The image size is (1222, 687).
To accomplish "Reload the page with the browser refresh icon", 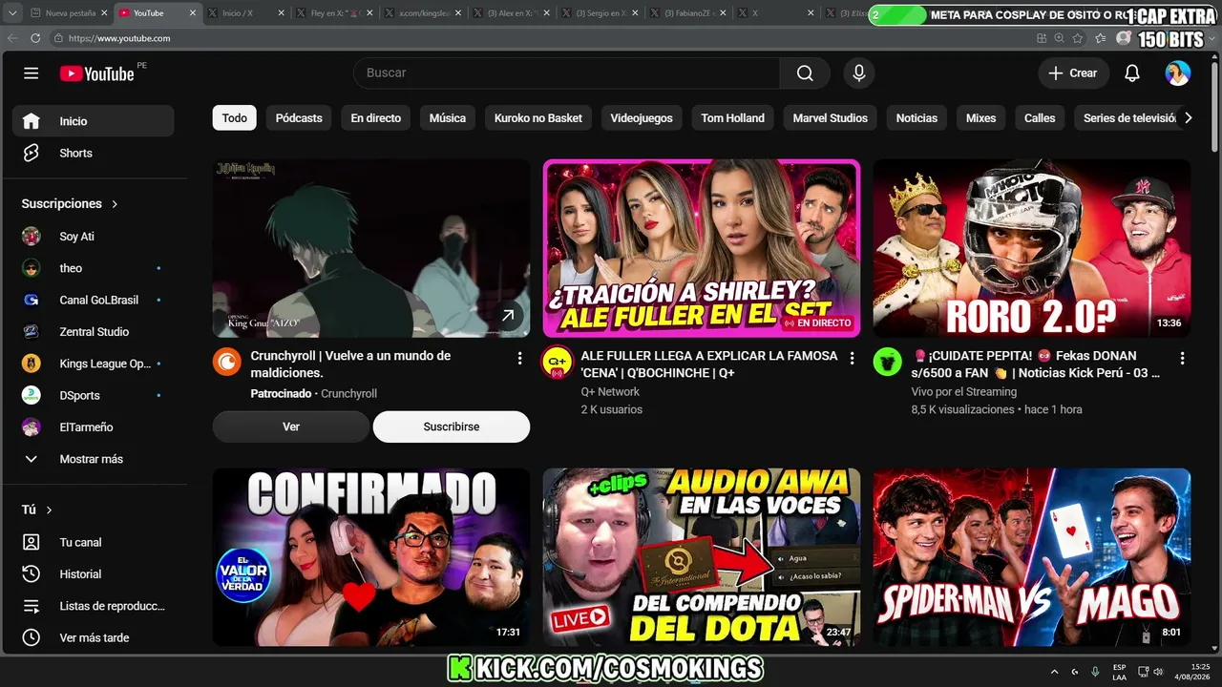I will (36, 38).
